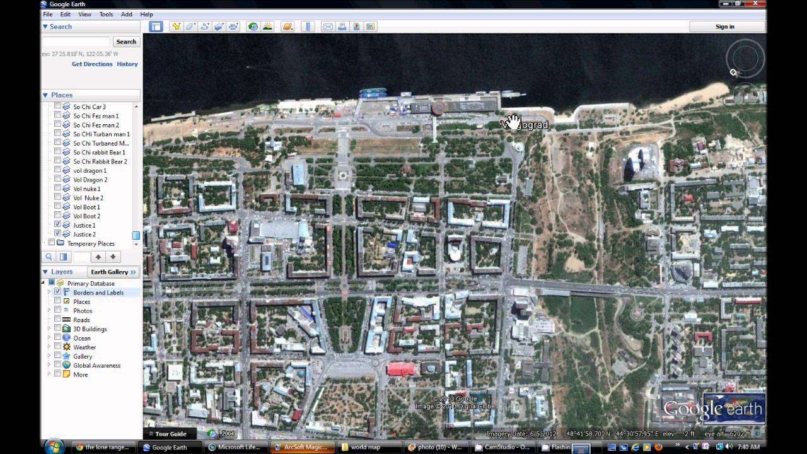The height and width of the screenshot is (454, 807).
Task: Open the historical imagery clock tool
Action: coord(253,26)
